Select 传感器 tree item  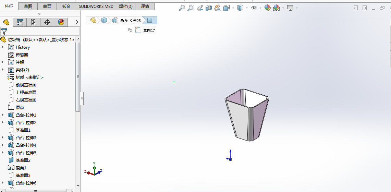[x=18, y=55]
